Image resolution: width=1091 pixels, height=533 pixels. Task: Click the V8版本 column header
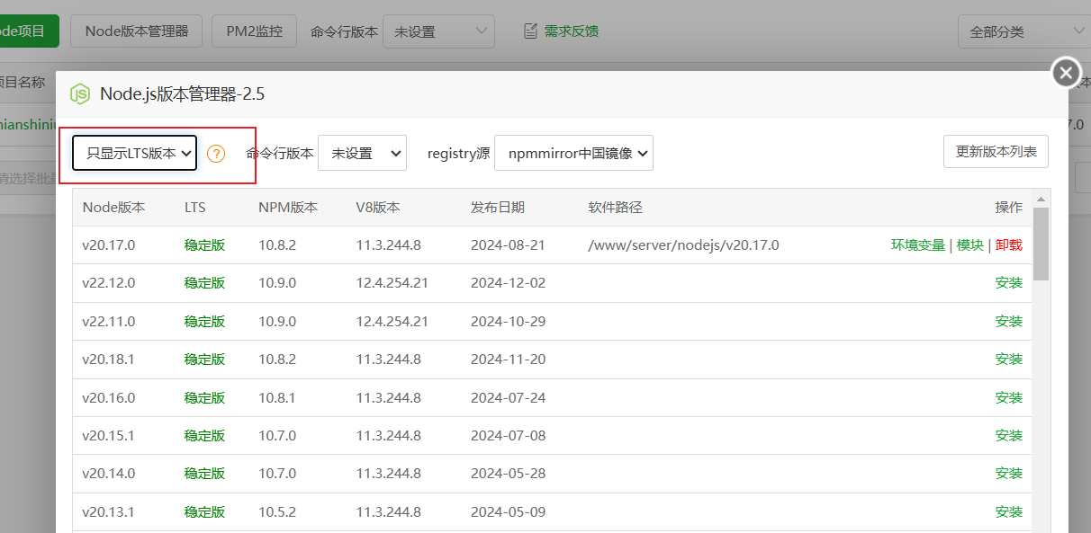tap(378, 207)
